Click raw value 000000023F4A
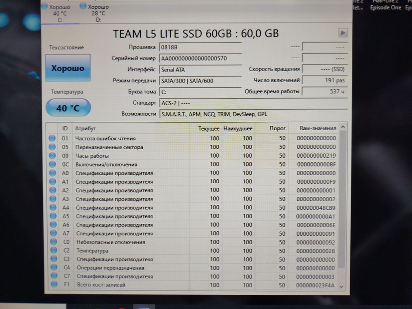 tap(315, 285)
